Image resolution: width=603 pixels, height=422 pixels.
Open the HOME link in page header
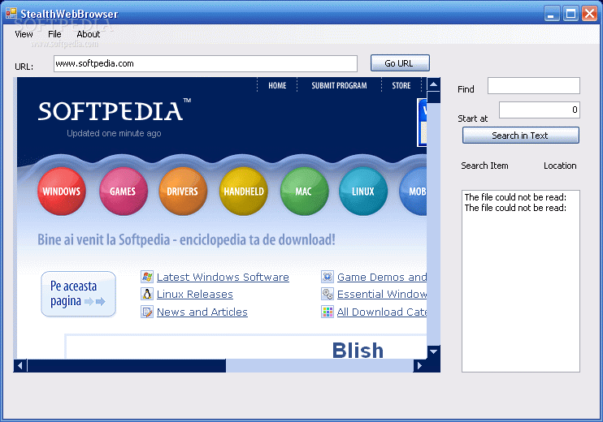tap(277, 86)
